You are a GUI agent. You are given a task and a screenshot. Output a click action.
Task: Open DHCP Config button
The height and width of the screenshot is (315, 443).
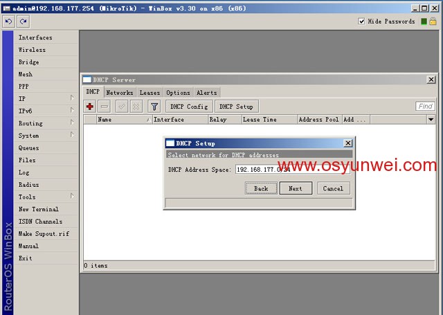point(189,107)
